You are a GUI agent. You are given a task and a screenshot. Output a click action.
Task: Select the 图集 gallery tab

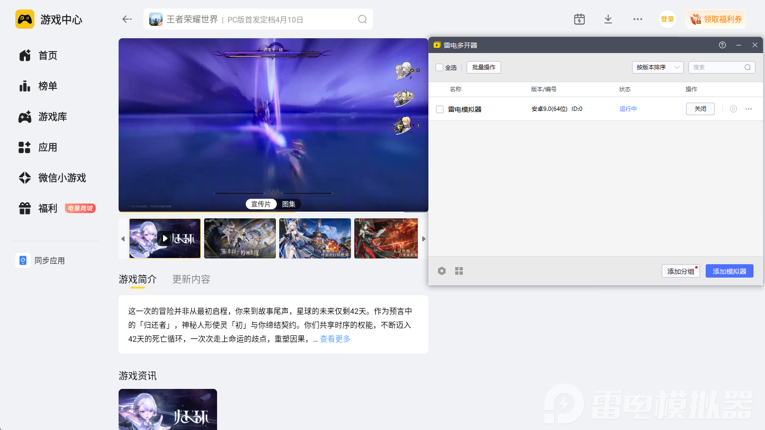(289, 204)
